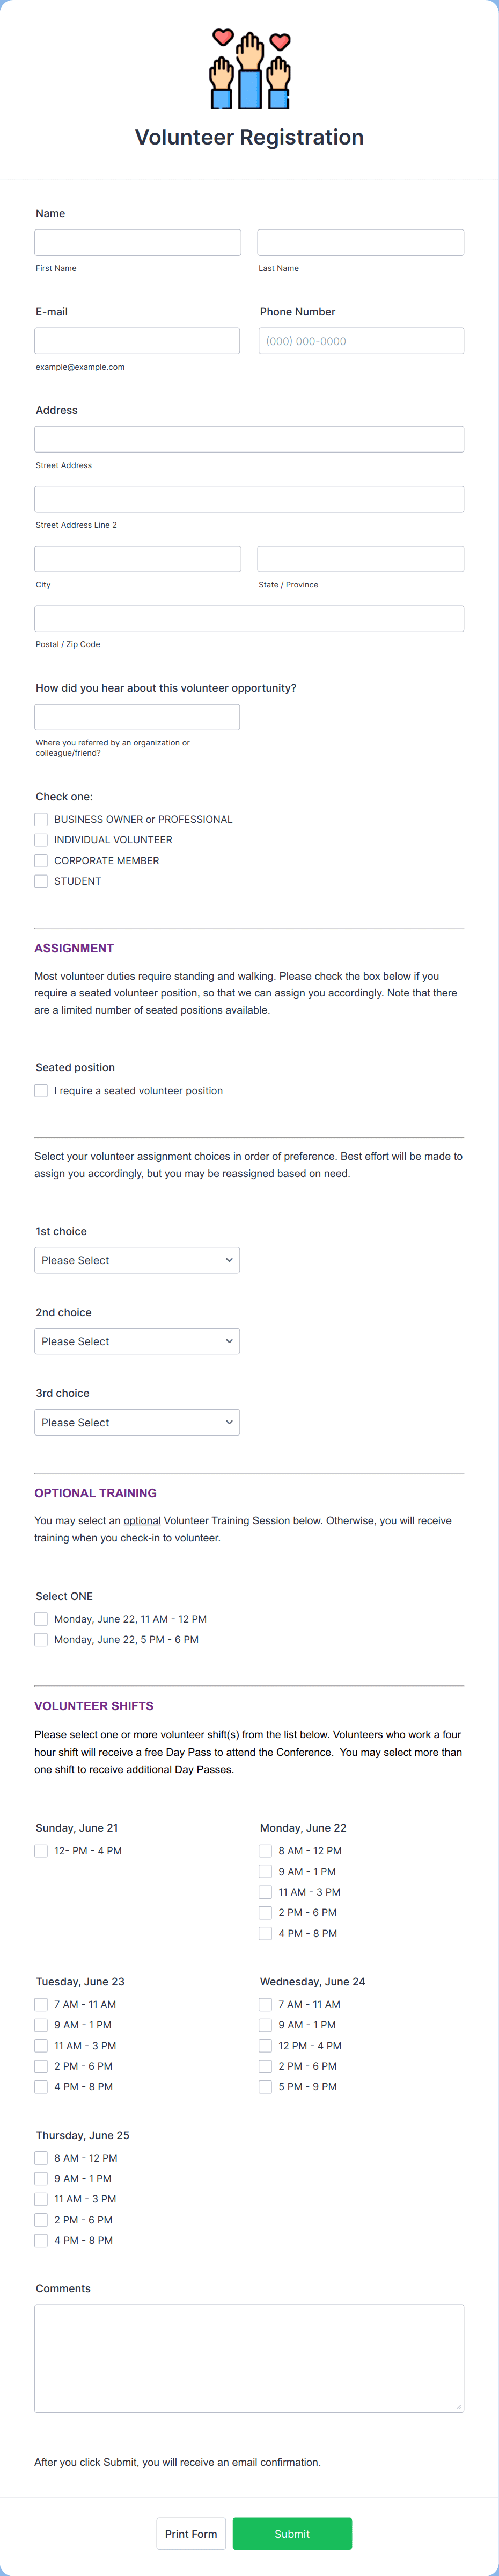Click into the E-mail input field
Screen dimensions: 499x2576
pos(137,341)
